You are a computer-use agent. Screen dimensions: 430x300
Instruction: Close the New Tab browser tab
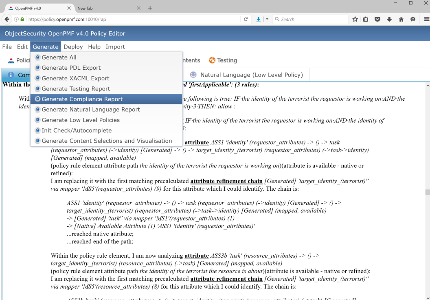click(138, 8)
